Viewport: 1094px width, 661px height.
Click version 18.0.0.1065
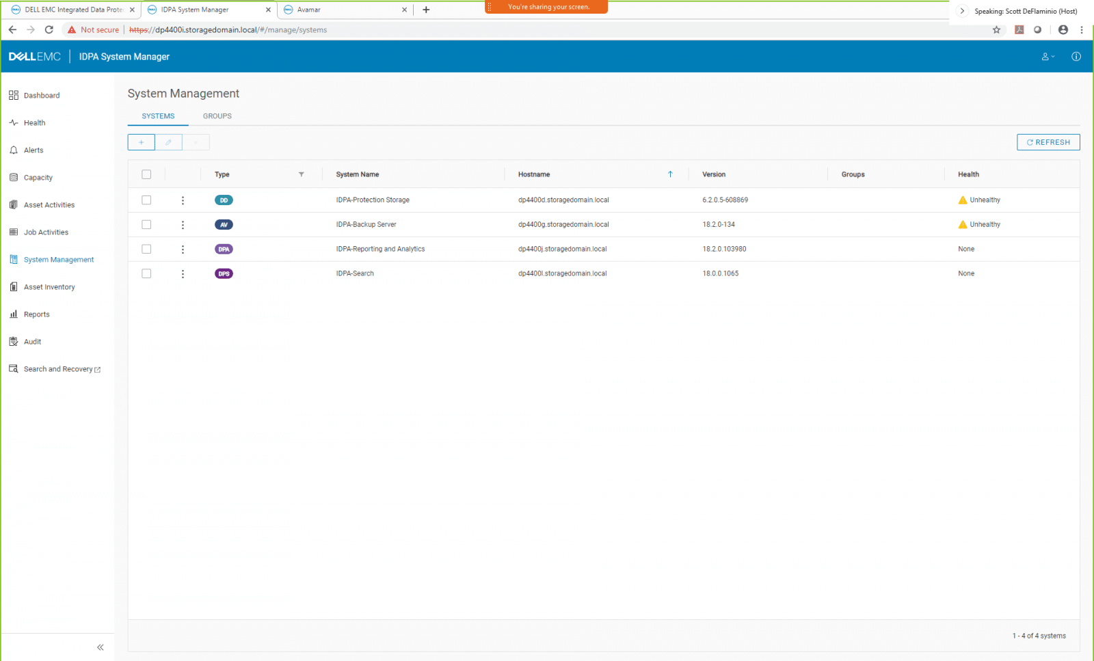click(x=721, y=273)
